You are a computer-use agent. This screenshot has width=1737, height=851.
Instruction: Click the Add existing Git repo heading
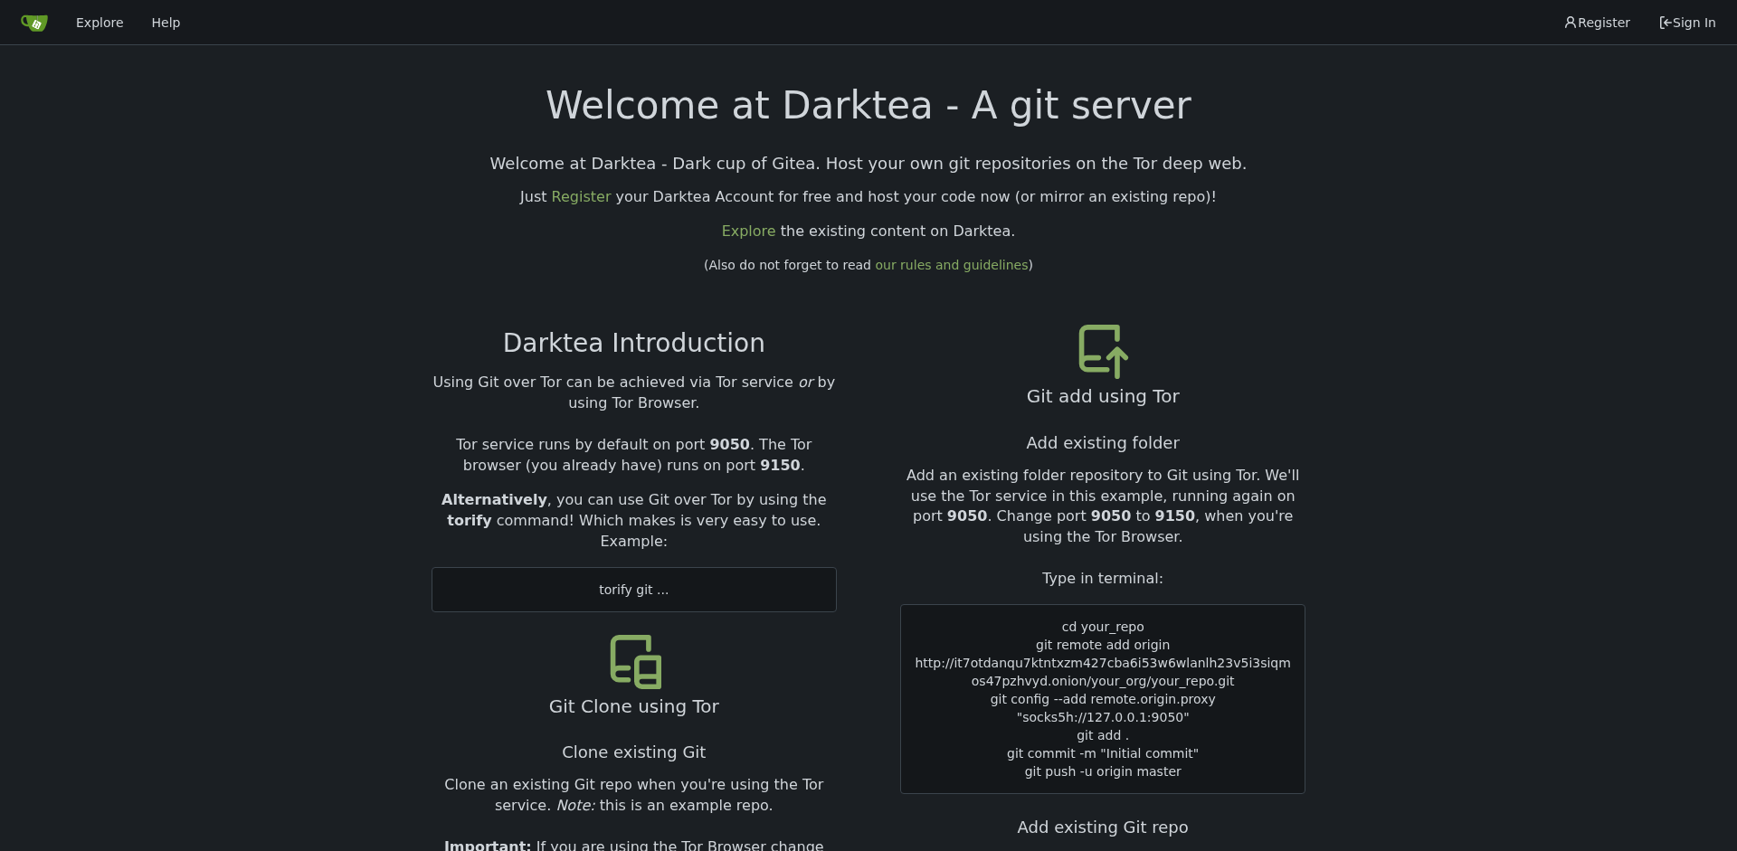(x=1102, y=827)
